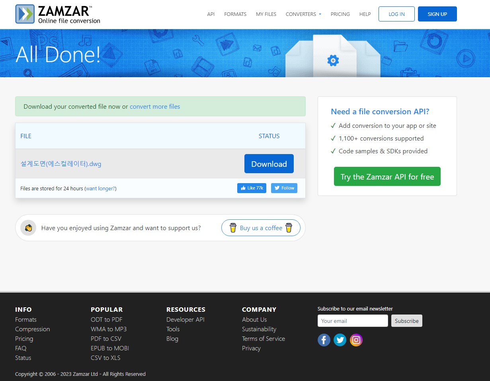Click Buy us a coffee button
The image size is (490, 381).
(261, 228)
